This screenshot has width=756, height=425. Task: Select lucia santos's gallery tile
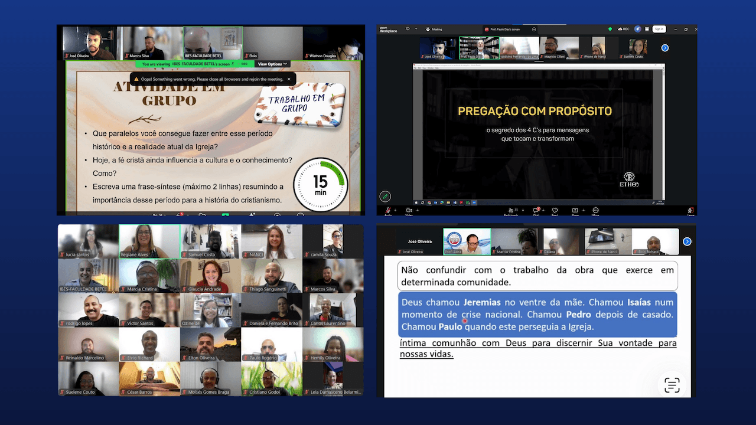point(88,241)
